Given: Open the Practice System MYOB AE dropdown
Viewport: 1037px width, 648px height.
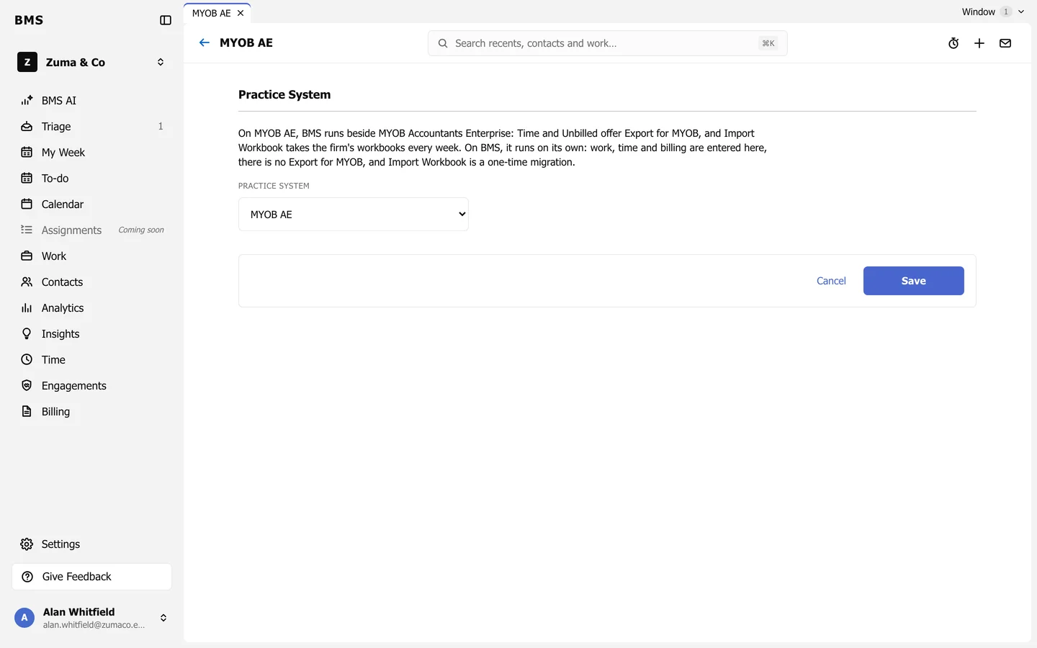Looking at the screenshot, I should (x=354, y=215).
